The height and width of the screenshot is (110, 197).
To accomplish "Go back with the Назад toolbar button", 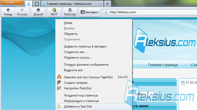I will [8, 12].
